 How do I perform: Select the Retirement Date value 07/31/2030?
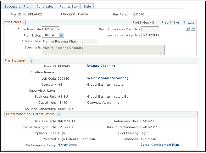(x=149, y=121)
